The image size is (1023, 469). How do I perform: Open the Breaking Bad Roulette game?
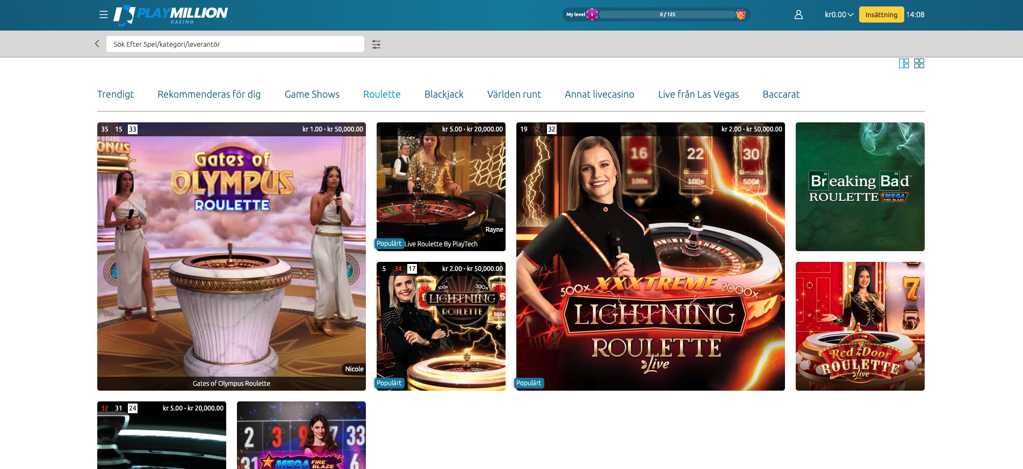point(860,187)
